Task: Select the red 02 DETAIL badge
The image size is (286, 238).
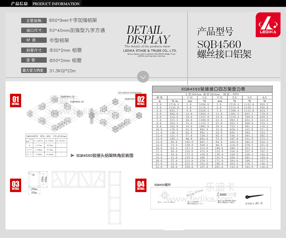Action: (x=141, y=101)
